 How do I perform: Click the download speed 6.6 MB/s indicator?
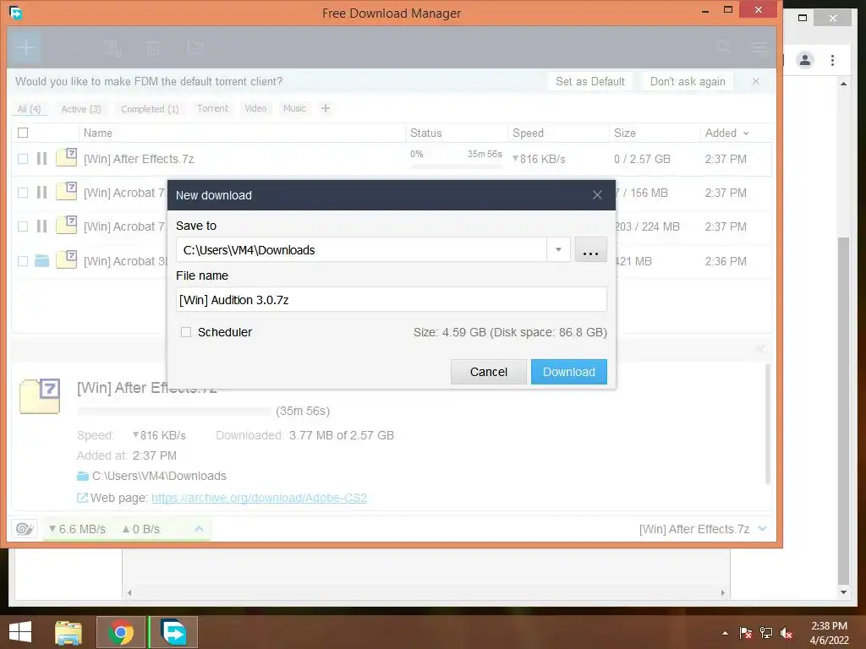point(77,529)
